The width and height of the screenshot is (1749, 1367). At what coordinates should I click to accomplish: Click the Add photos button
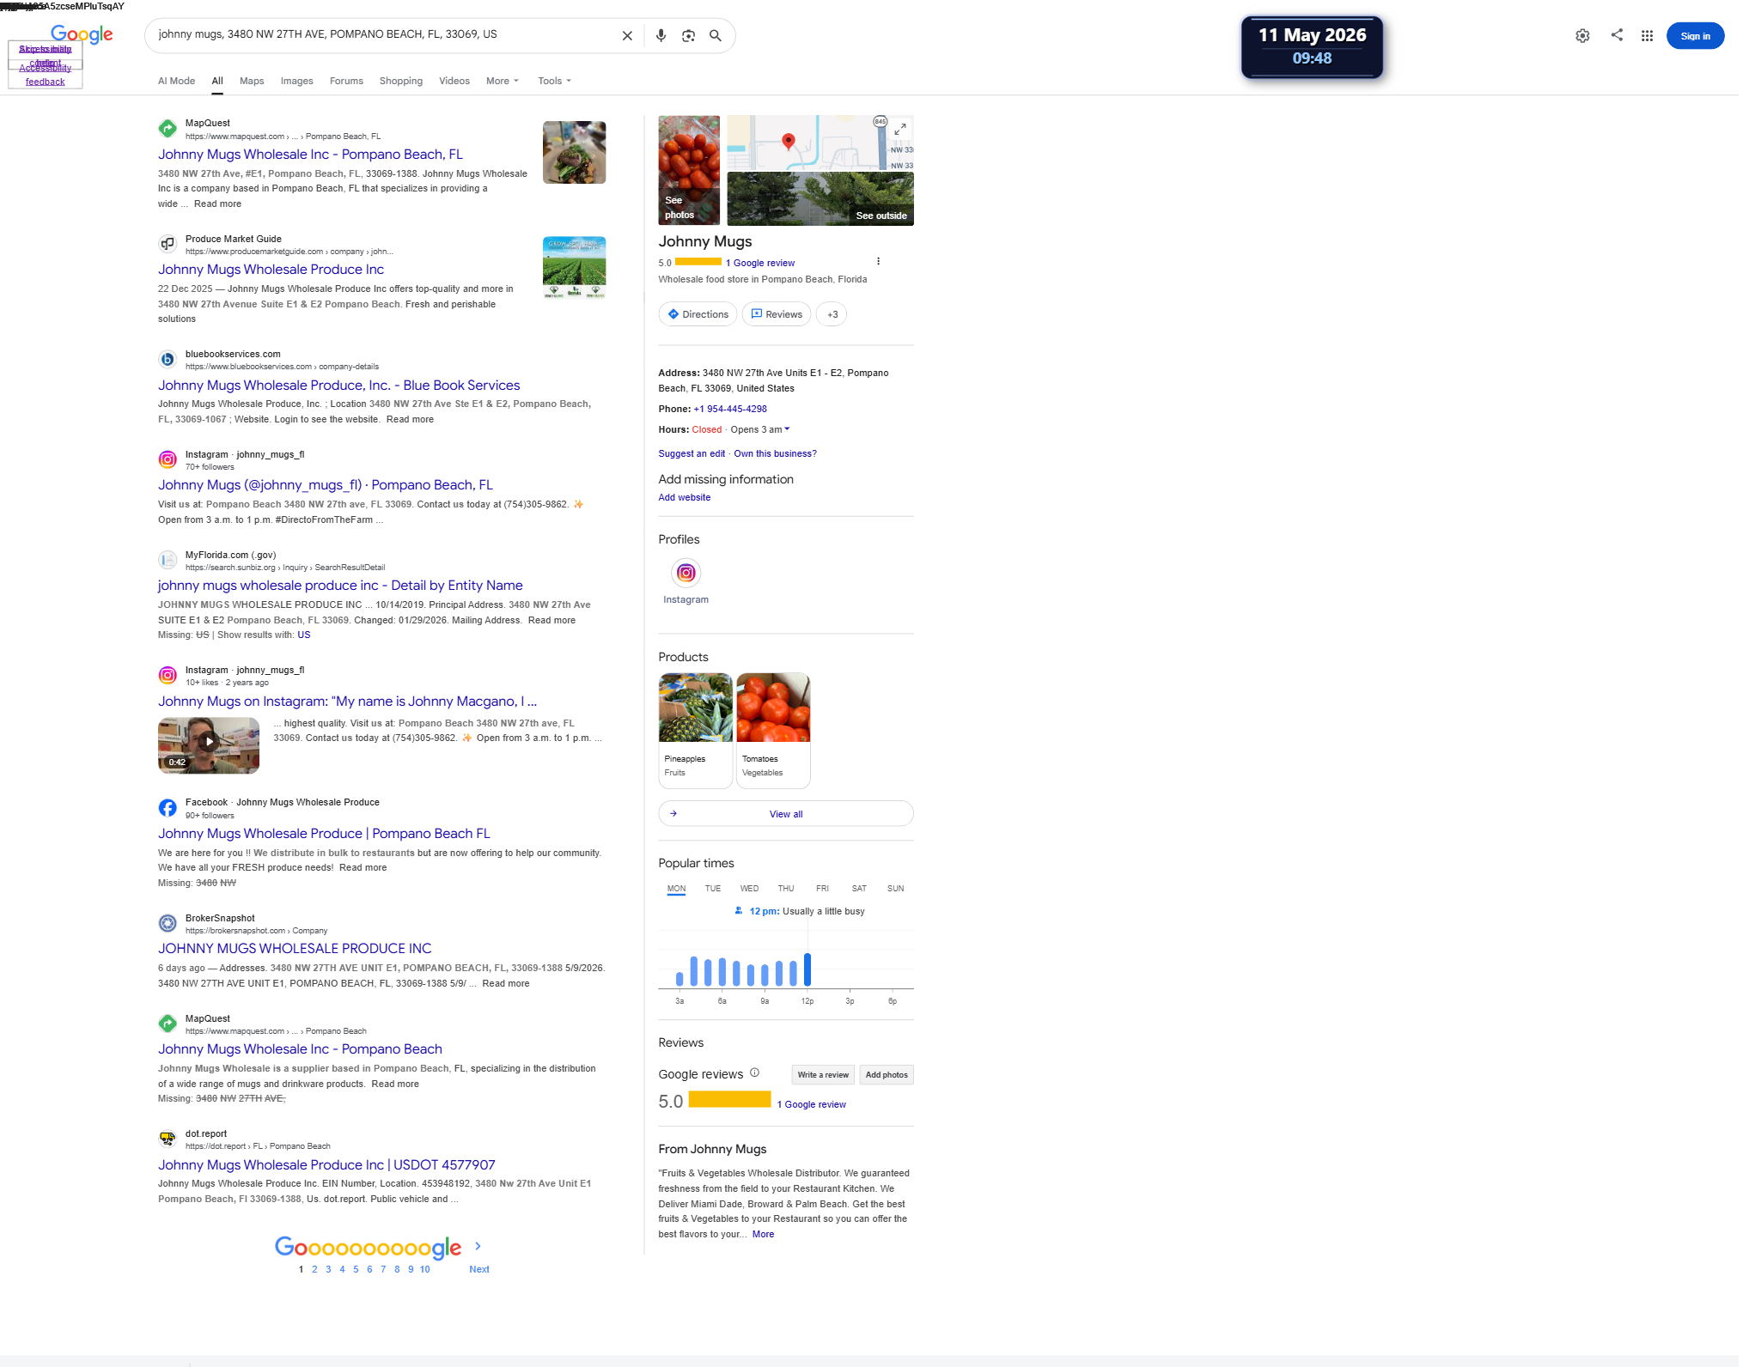click(887, 1074)
